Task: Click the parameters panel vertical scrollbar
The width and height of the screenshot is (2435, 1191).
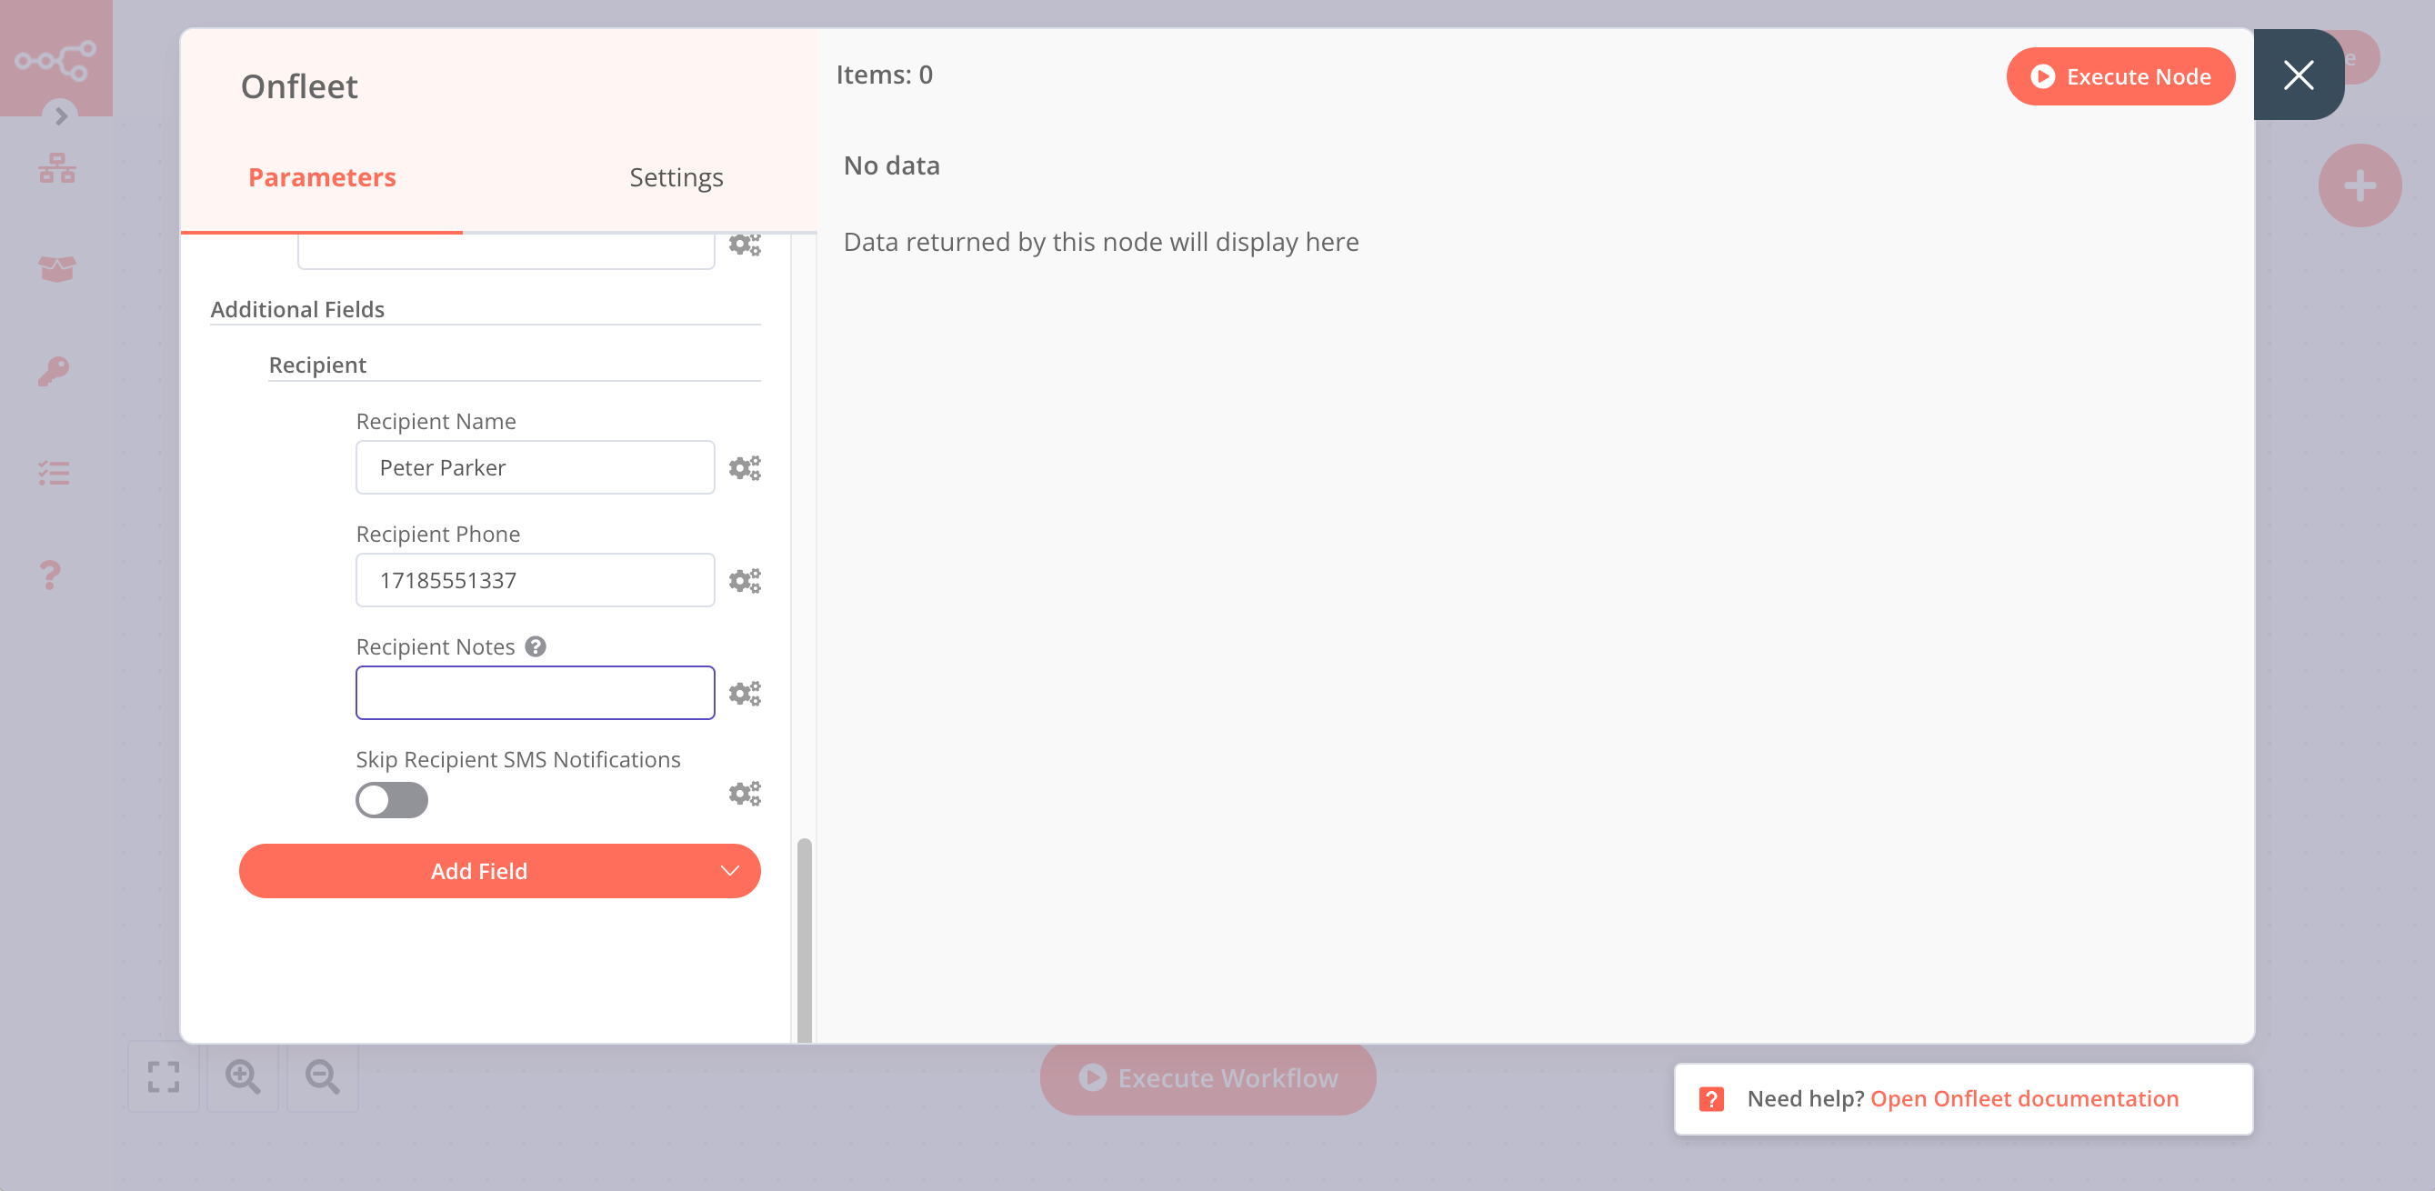Action: 804,939
